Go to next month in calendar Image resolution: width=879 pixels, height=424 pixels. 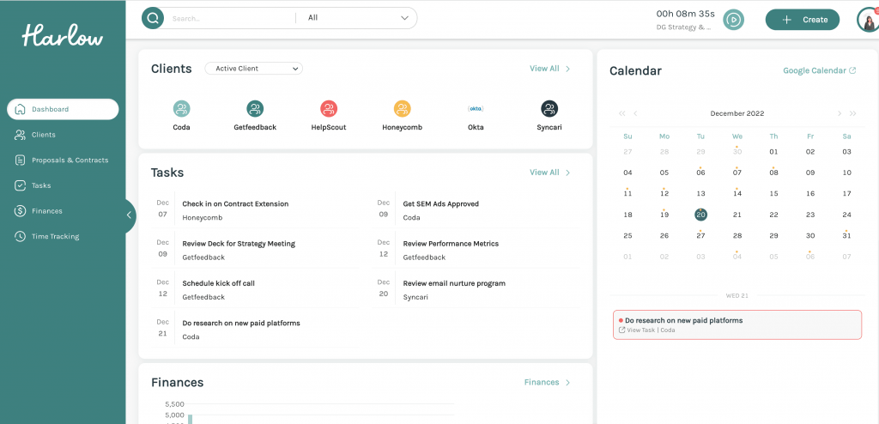[839, 113]
